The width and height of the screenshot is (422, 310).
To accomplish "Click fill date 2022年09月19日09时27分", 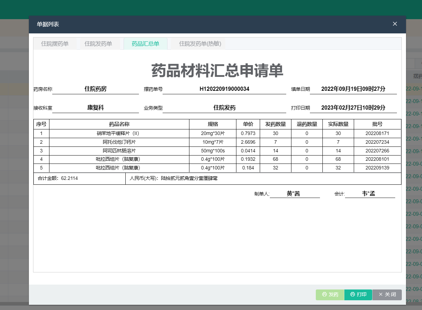I will pyautogui.click(x=353, y=89).
